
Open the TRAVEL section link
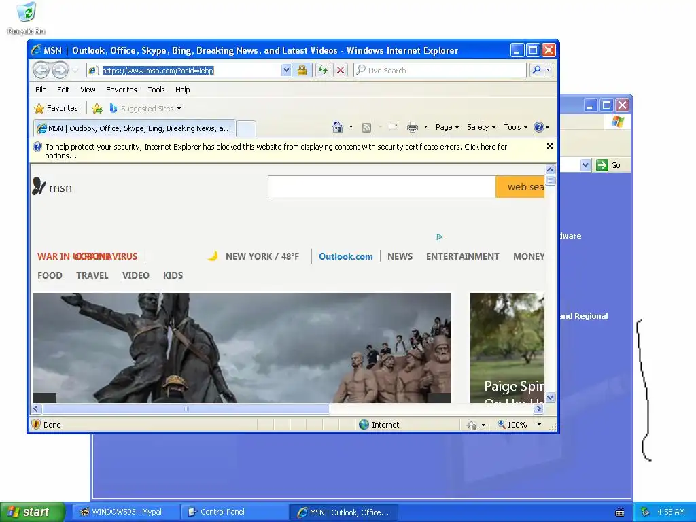pos(92,275)
